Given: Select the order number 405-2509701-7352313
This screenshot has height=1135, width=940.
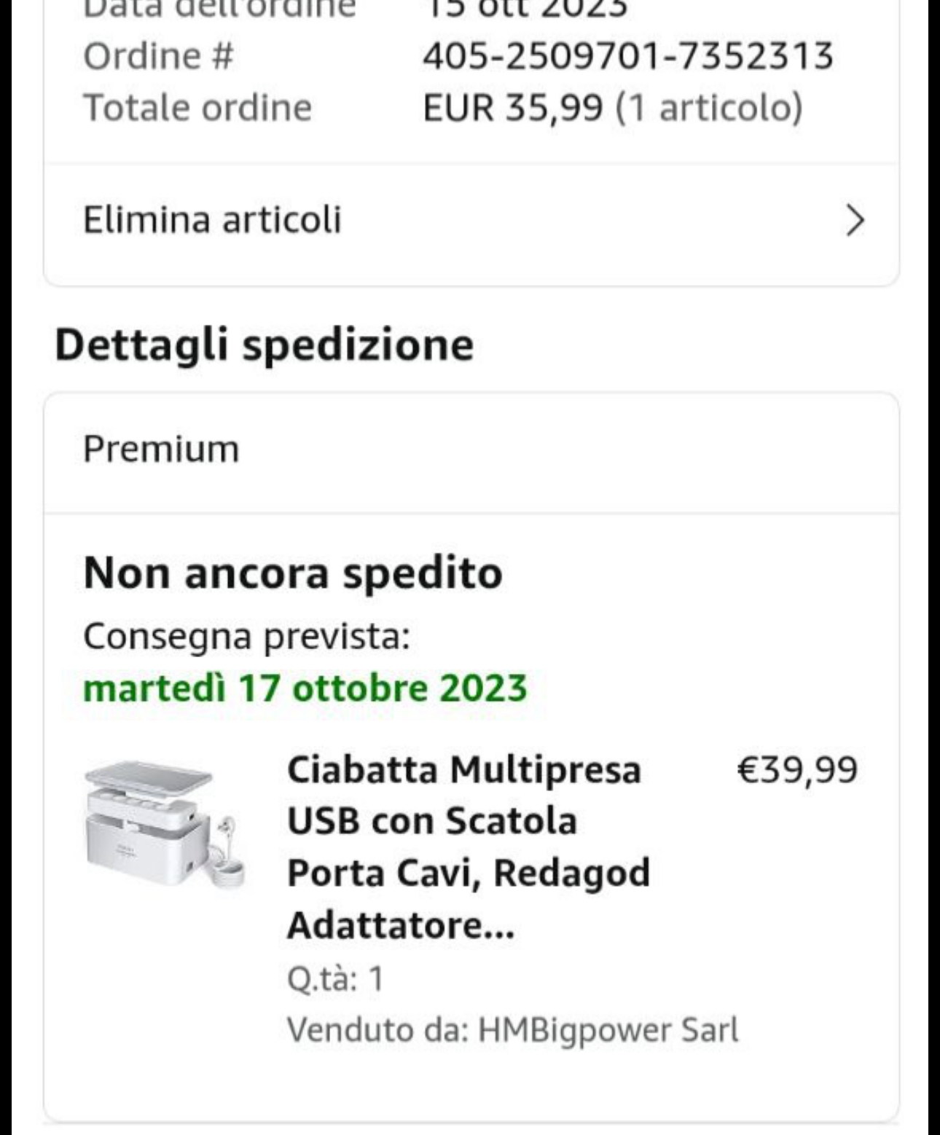Looking at the screenshot, I should tap(627, 56).
